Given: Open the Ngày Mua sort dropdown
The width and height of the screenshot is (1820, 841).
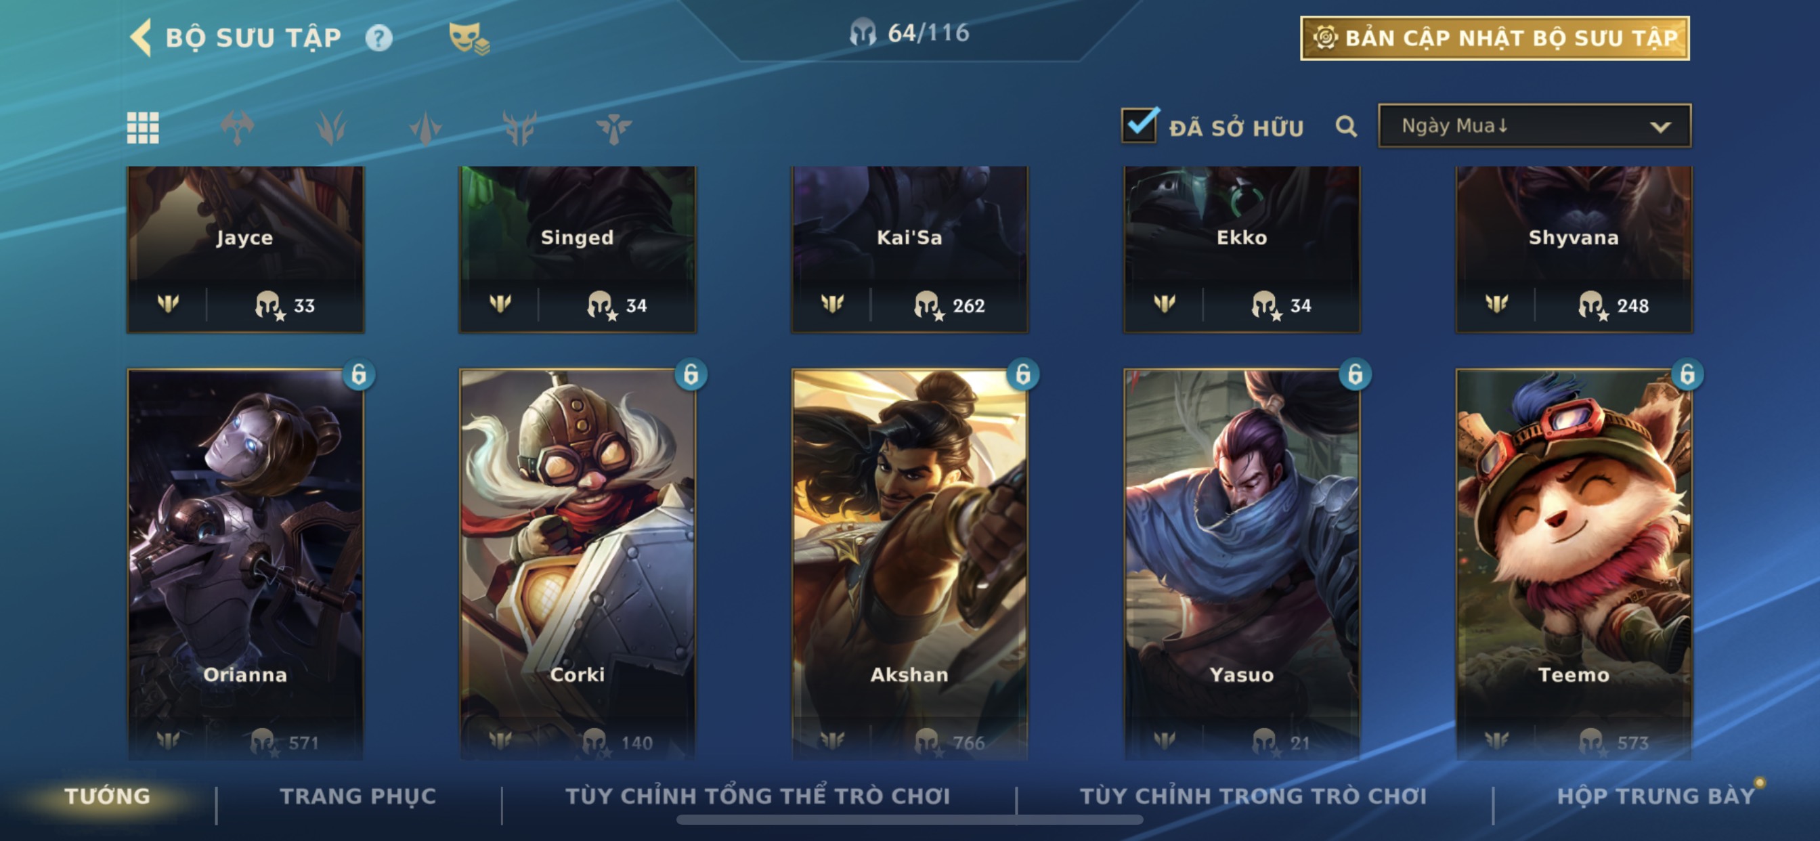Looking at the screenshot, I should click(x=1534, y=126).
